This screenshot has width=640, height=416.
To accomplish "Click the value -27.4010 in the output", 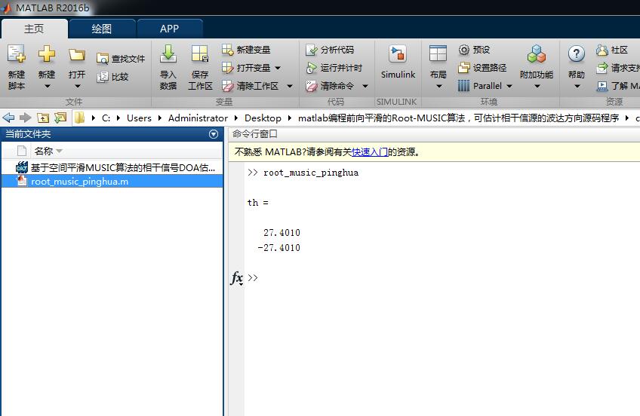I will pyautogui.click(x=278, y=248).
